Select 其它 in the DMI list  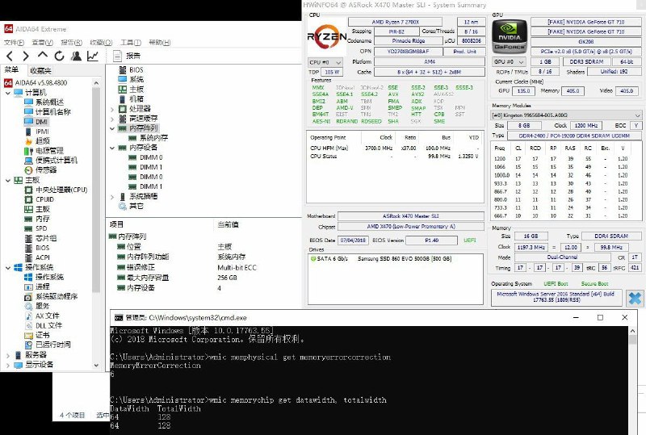pyautogui.click(x=136, y=206)
